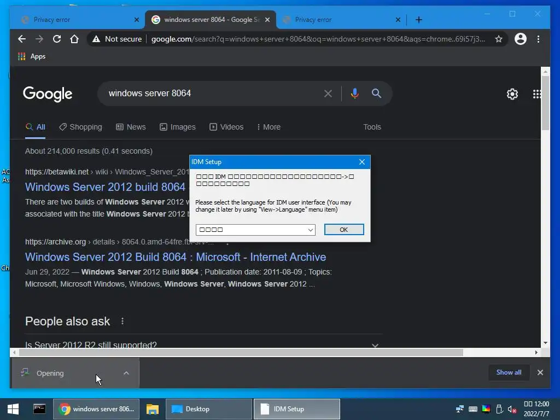Screen dimensions: 560x420
Task: Confirm IDM Setup with OK
Action: (344, 230)
